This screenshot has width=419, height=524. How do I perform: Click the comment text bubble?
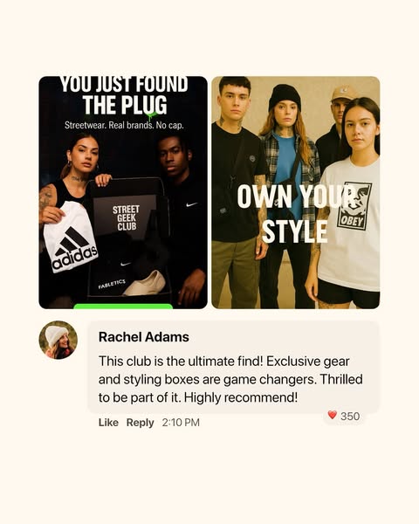(234, 367)
